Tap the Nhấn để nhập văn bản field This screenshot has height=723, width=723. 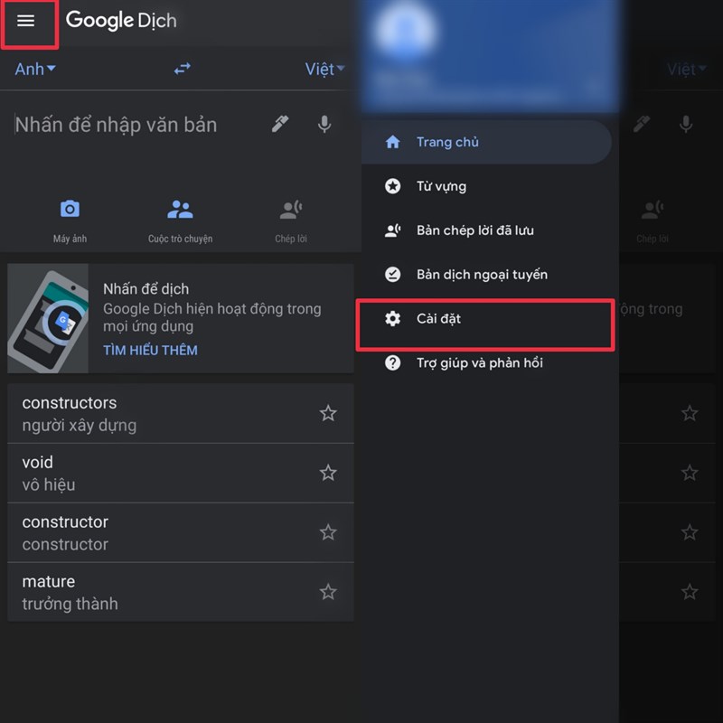[116, 125]
